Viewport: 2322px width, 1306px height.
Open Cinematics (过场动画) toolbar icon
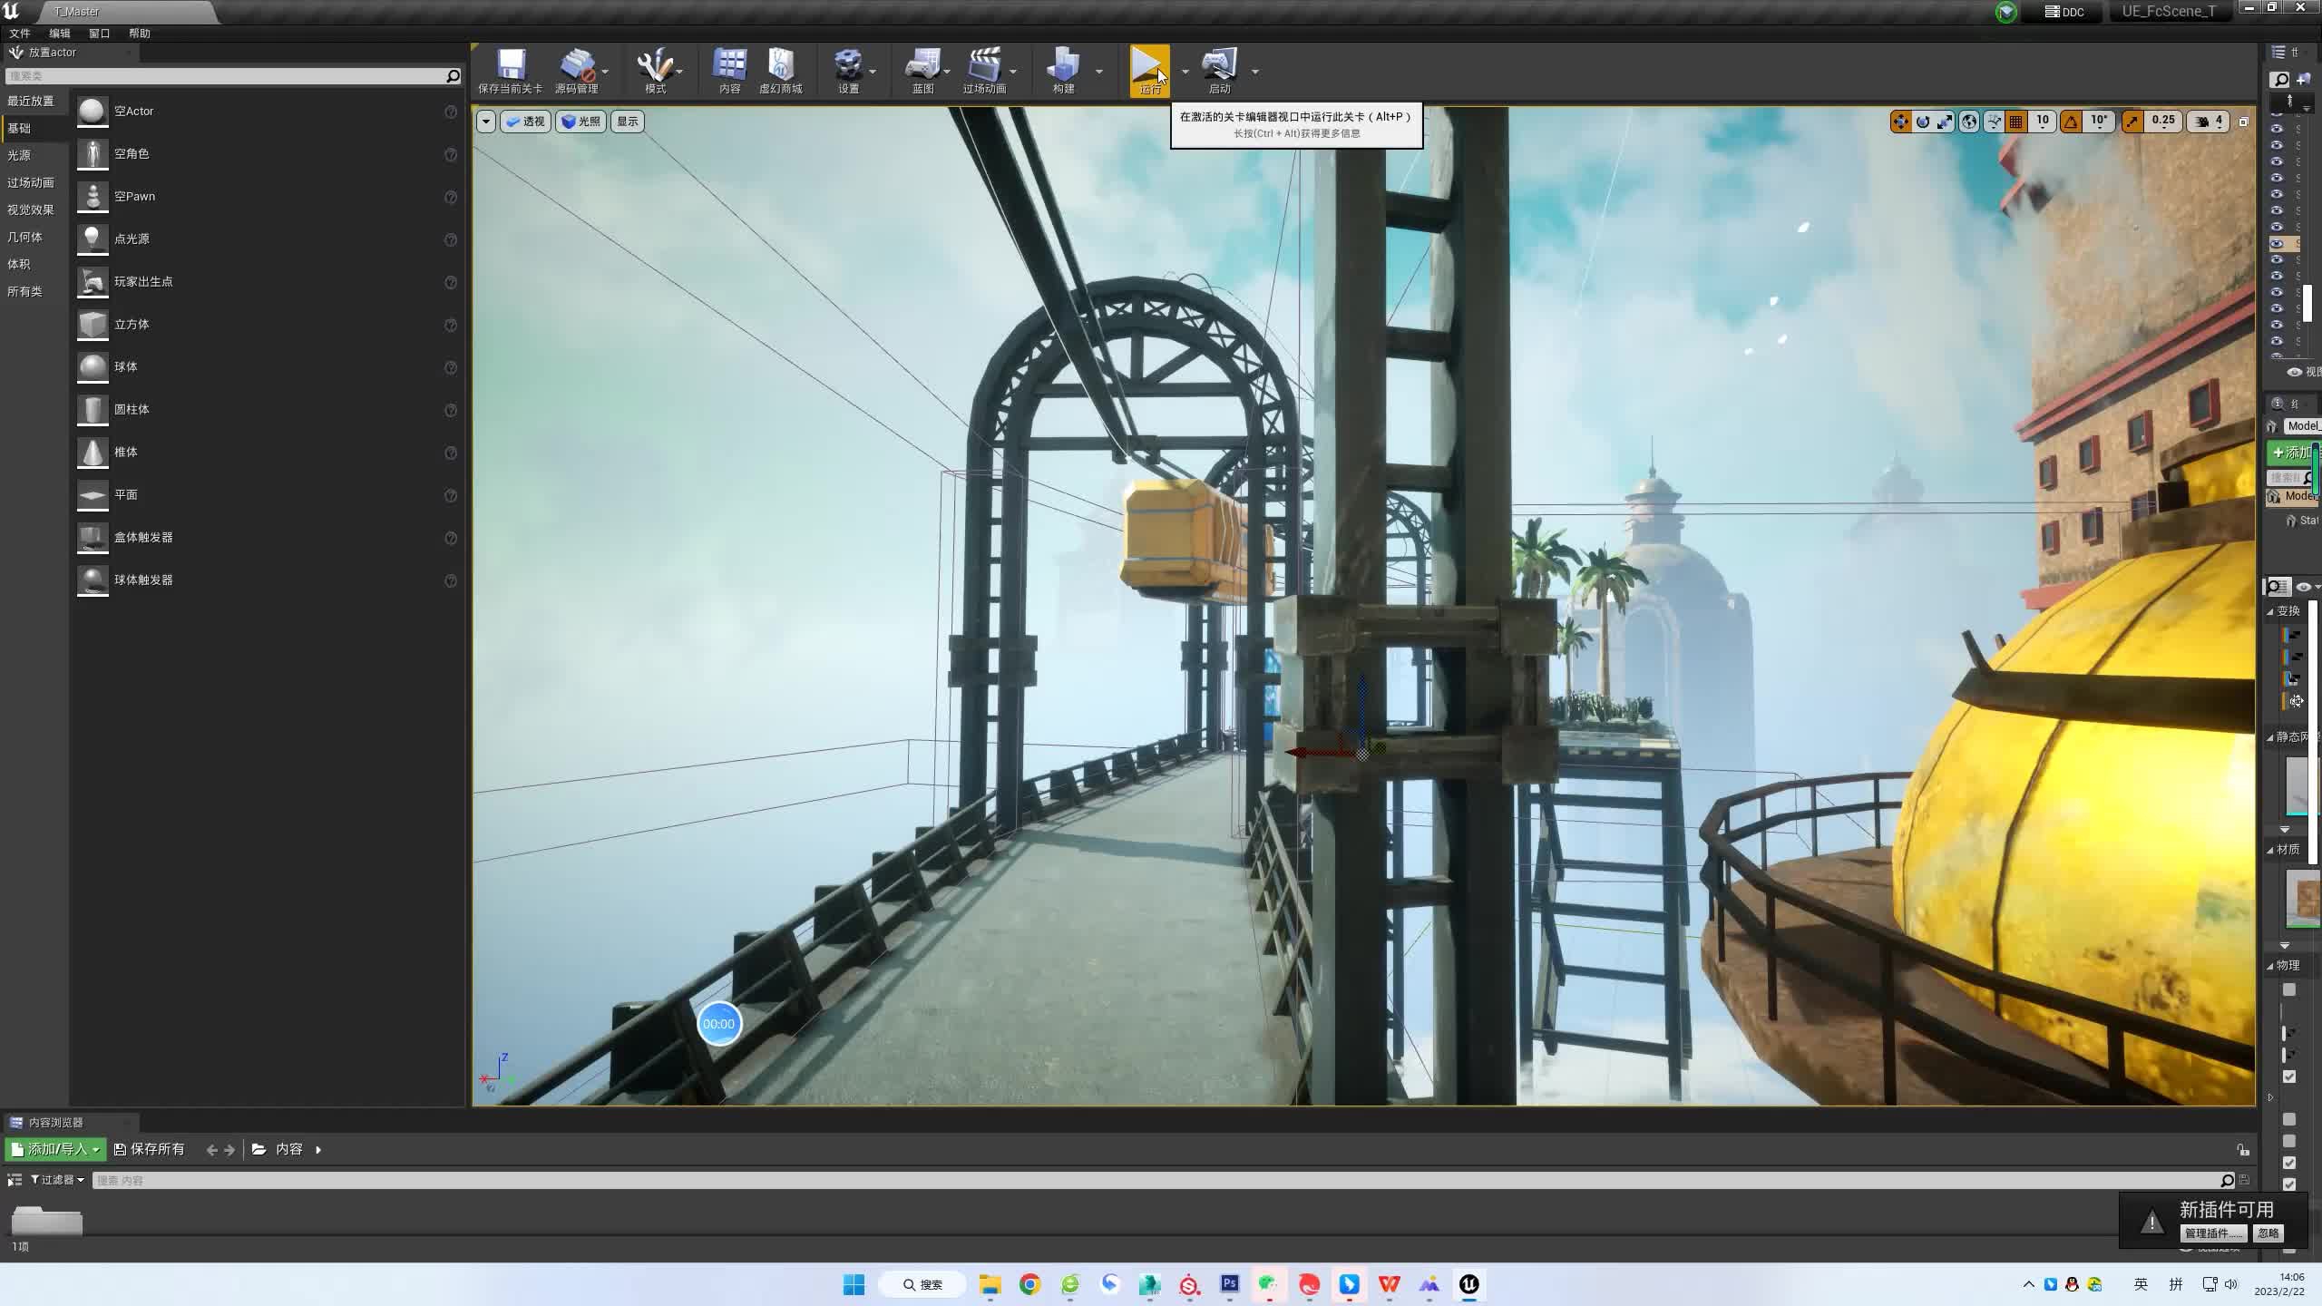(x=984, y=65)
